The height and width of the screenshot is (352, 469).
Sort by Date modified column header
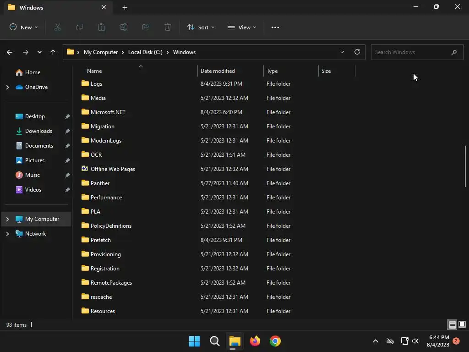tap(218, 71)
